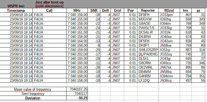Select the Mean value of frequency label

point(33,89)
